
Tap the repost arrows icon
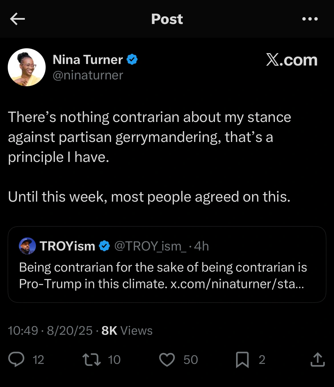pos(91,360)
